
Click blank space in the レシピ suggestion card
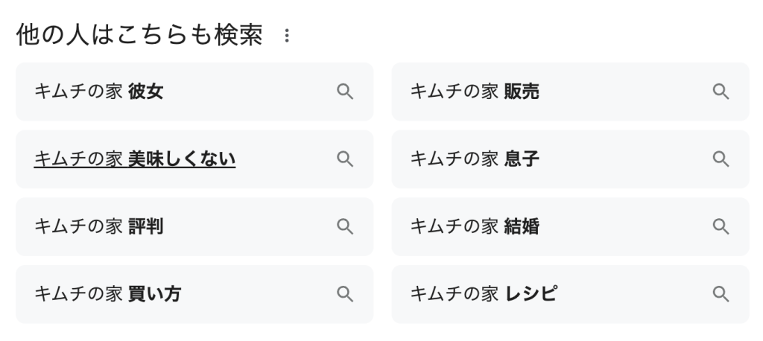pos(633,294)
